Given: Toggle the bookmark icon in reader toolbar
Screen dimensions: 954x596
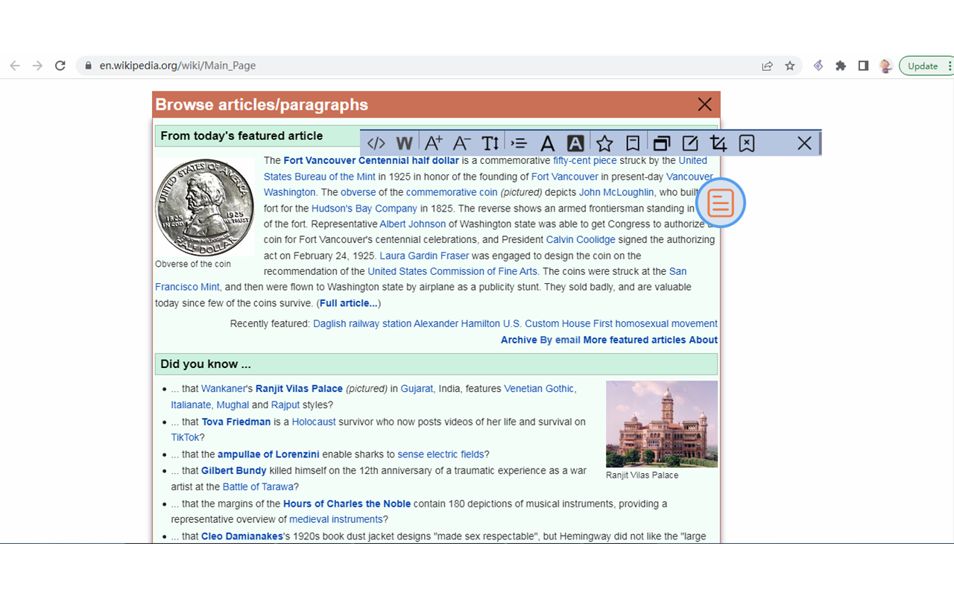Looking at the screenshot, I should click(633, 143).
